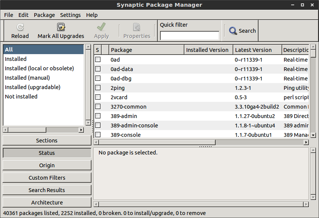Open the File menu

coord(9,15)
